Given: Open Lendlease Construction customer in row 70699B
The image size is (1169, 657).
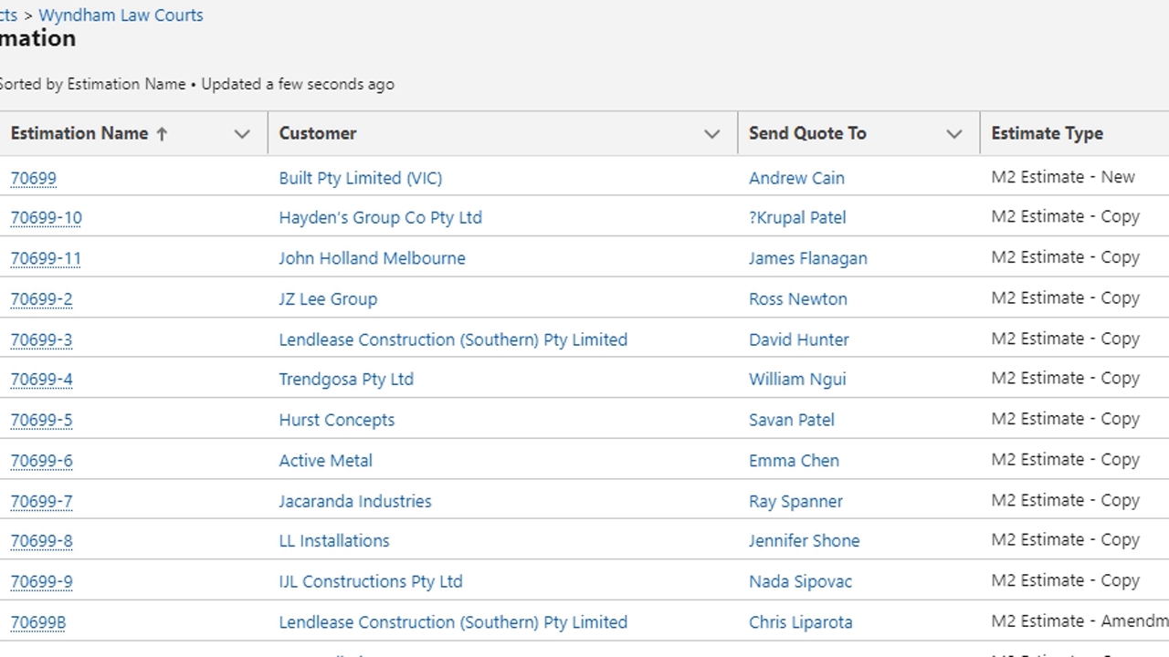Looking at the screenshot, I should coord(453,623).
